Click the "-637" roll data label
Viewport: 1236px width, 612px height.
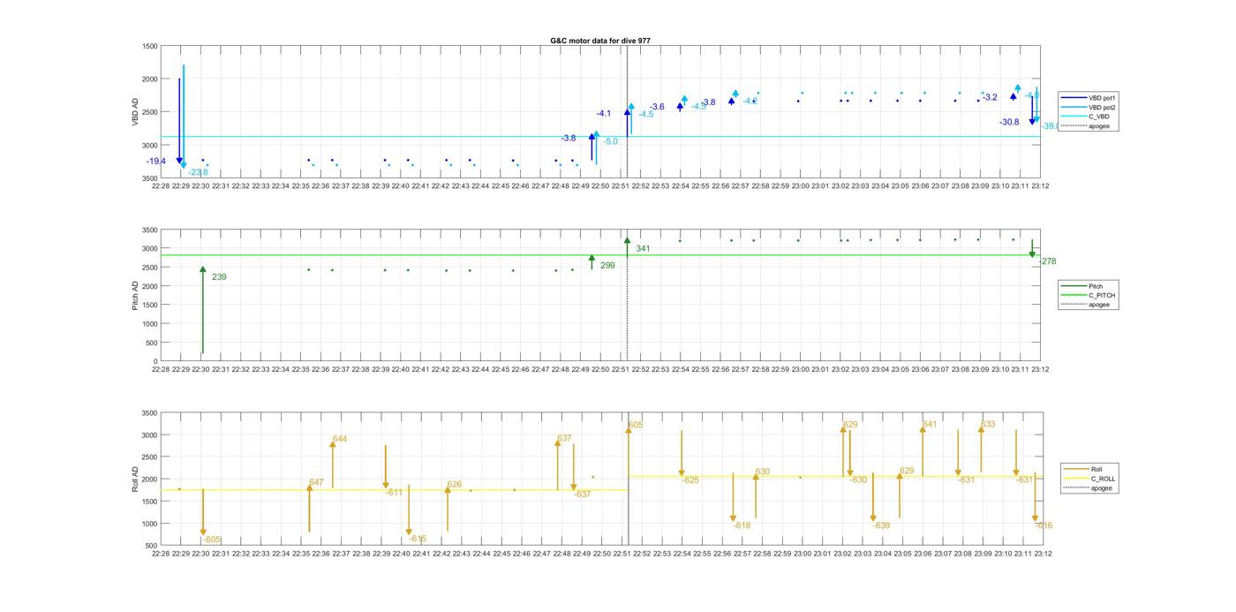(x=583, y=495)
